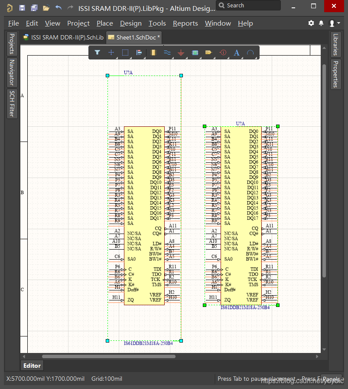
Task: Click IS61DDB21M18A-250B4 label under cyan-selected component
Action: (x=148, y=343)
